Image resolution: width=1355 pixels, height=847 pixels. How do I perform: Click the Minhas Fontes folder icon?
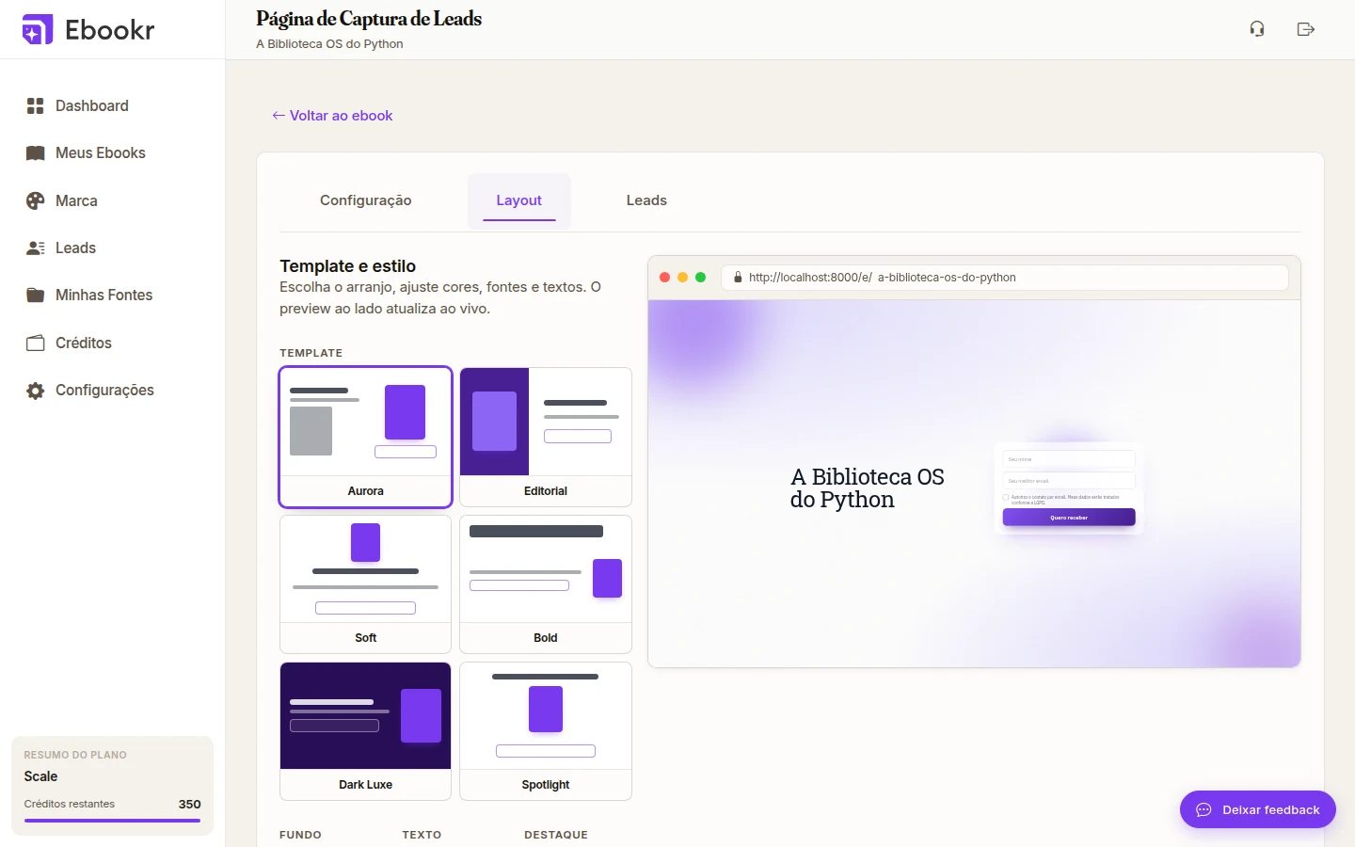click(x=36, y=296)
